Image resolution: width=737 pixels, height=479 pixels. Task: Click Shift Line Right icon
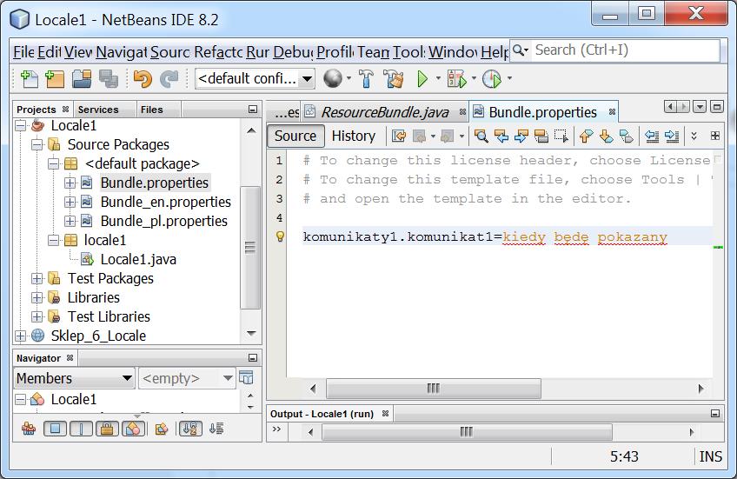672,136
